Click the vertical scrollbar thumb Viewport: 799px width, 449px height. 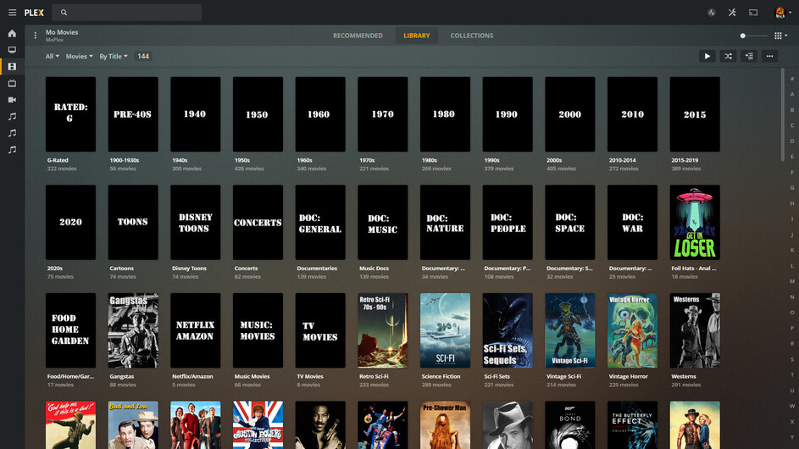click(783, 114)
